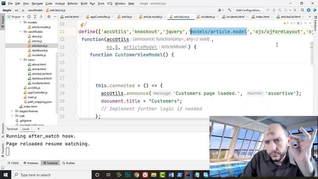
Task: Show hidden editor tabs chevron
Action: click(x=310, y=16)
